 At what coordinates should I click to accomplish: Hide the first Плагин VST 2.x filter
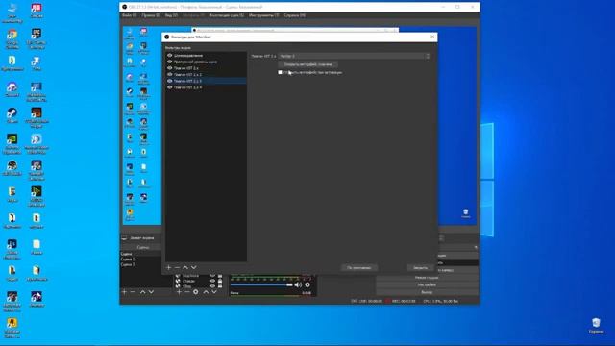(170, 68)
